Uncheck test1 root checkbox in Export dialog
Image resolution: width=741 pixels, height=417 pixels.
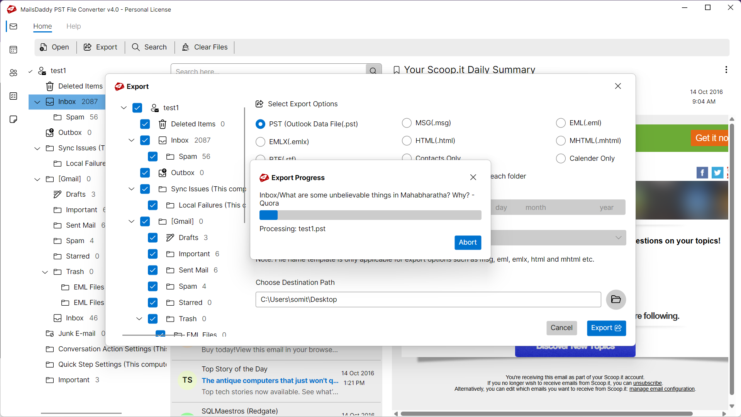[137, 108]
